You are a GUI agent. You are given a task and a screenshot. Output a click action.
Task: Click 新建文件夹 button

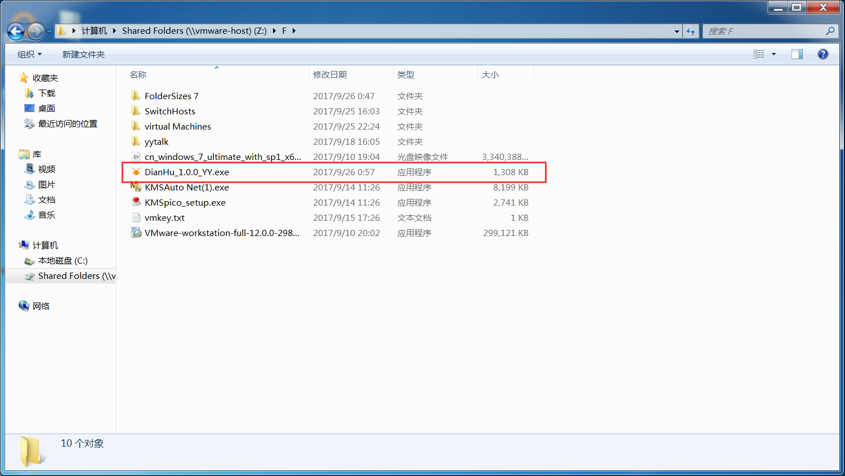(83, 54)
